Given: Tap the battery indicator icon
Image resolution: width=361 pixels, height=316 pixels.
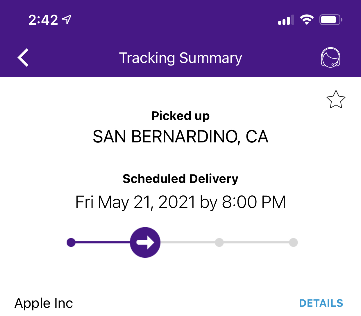Looking at the screenshot, I should [331, 20].
